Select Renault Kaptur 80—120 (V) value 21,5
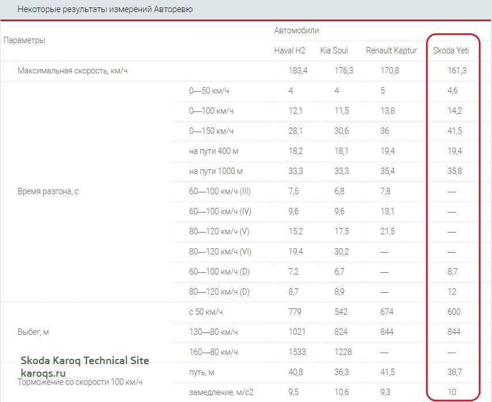492x402 pixels. 388,231
